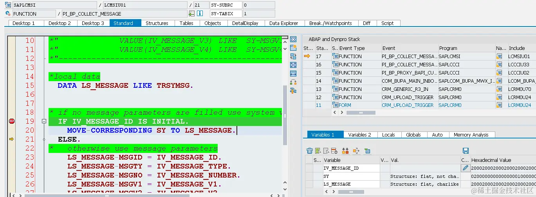Click the third icon in Variables toolbar
The image size is (536, 197).
[326, 151]
